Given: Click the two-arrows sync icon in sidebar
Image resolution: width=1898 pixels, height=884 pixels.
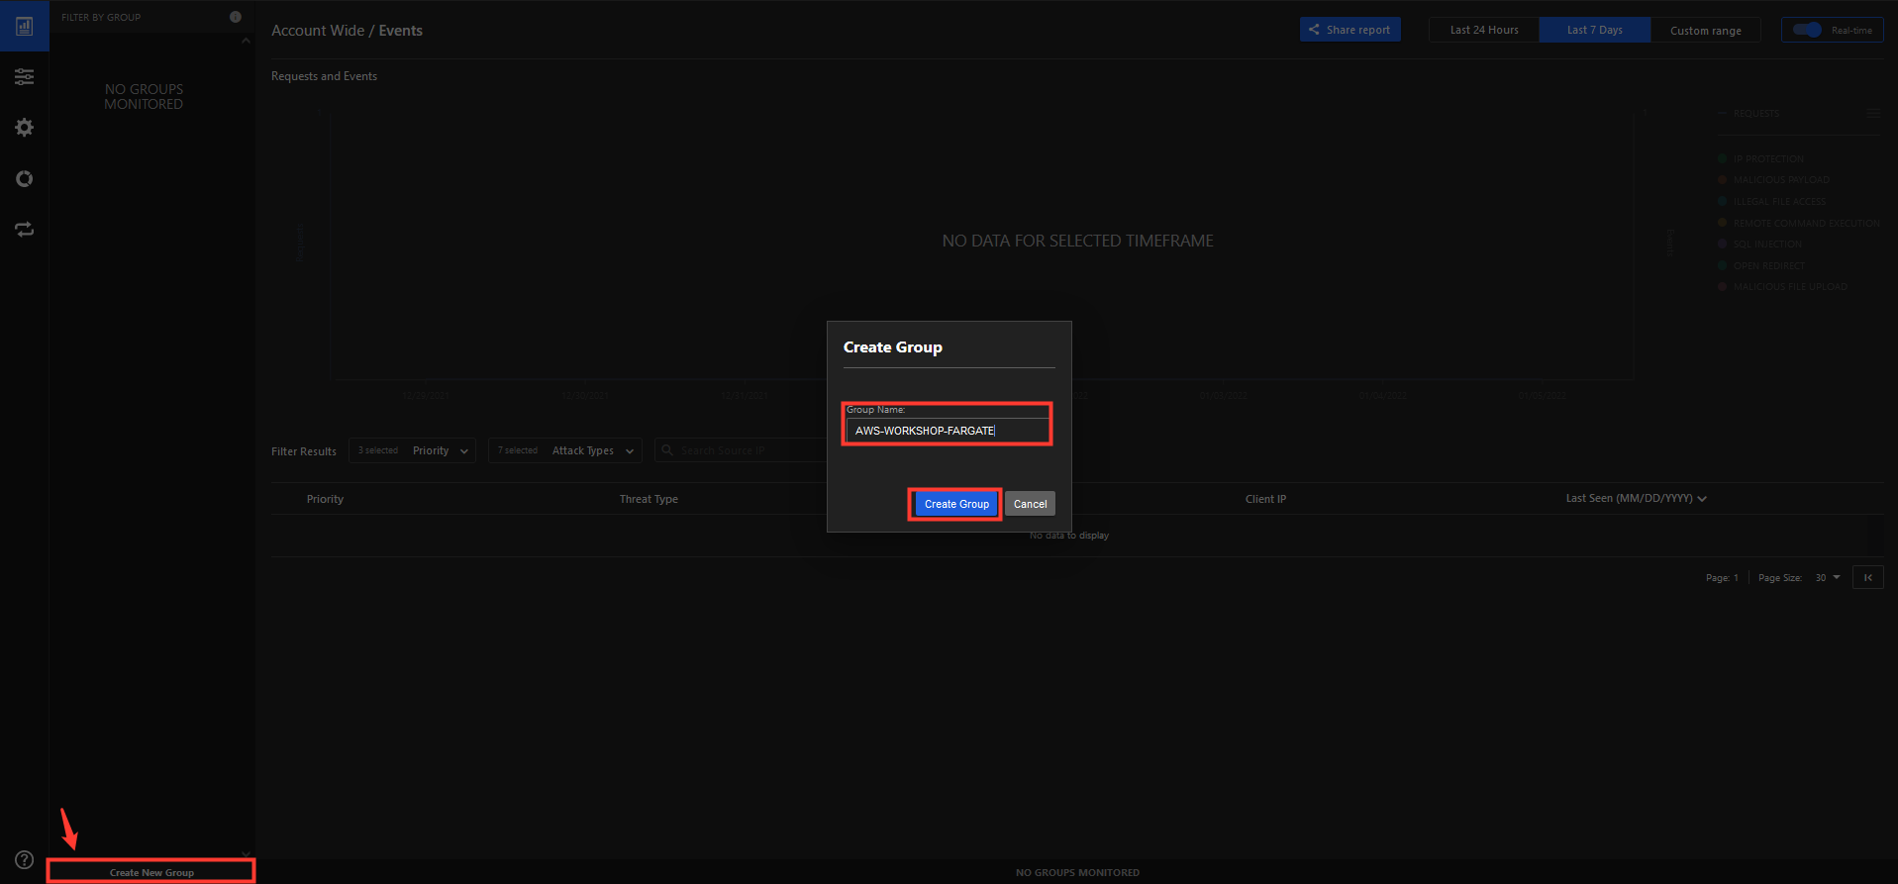Looking at the screenshot, I should [25, 230].
